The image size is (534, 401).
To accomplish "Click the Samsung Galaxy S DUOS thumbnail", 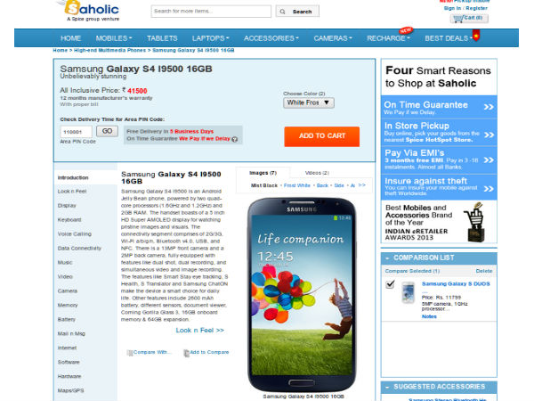I will point(408,292).
